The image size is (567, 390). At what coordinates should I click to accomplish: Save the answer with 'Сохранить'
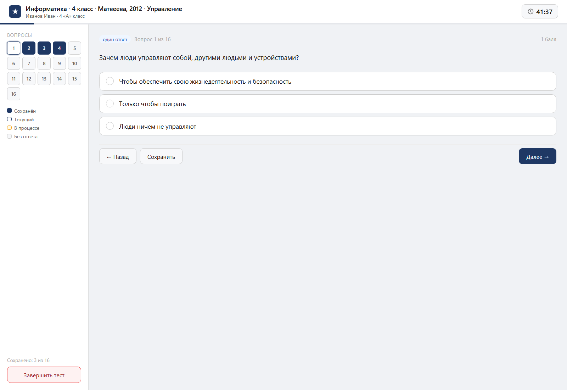pyautogui.click(x=161, y=156)
